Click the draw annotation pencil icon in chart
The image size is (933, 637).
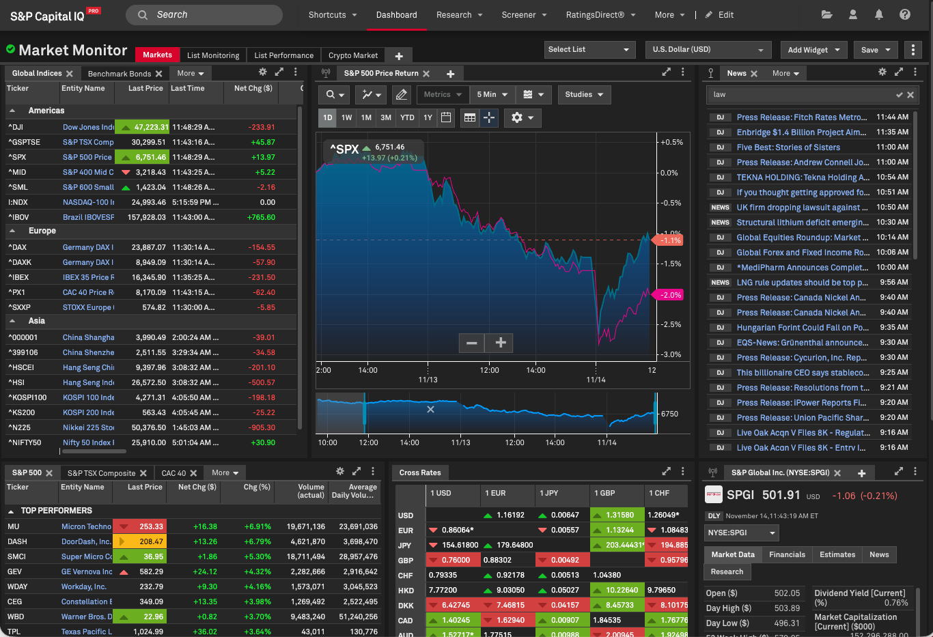click(x=402, y=95)
